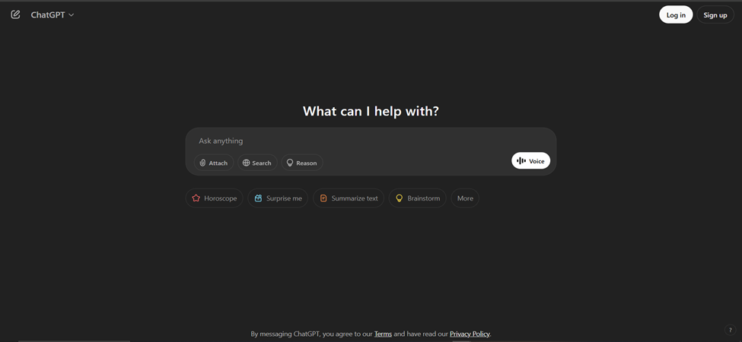This screenshot has height=342, width=742.
Task: Open the Privacy Policy link
Action: click(x=470, y=334)
